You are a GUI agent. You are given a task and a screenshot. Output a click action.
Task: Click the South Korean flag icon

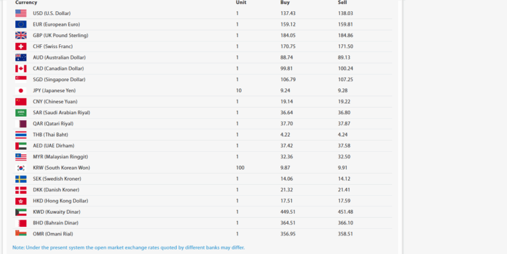pyautogui.click(x=20, y=168)
